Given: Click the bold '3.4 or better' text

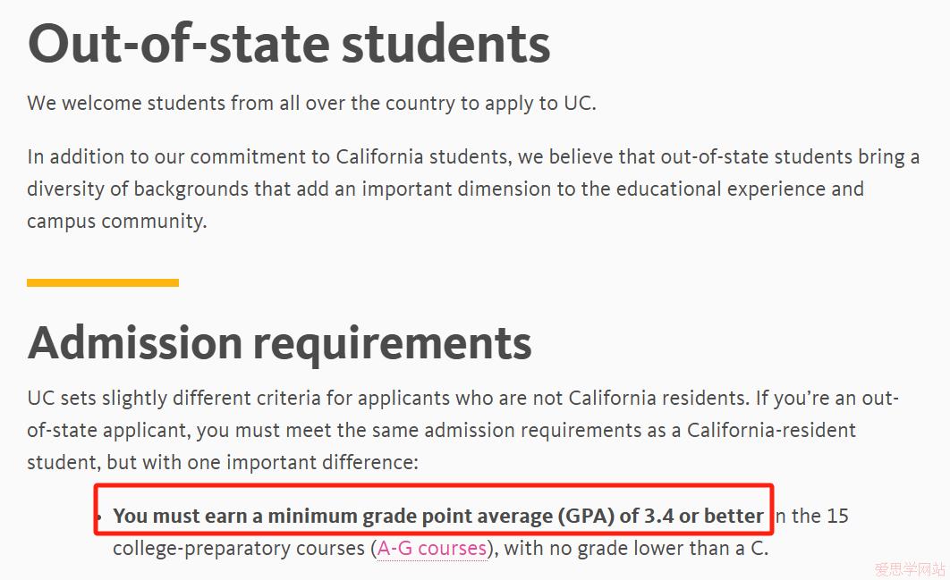Looking at the screenshot, I should (x=703, y=516).
